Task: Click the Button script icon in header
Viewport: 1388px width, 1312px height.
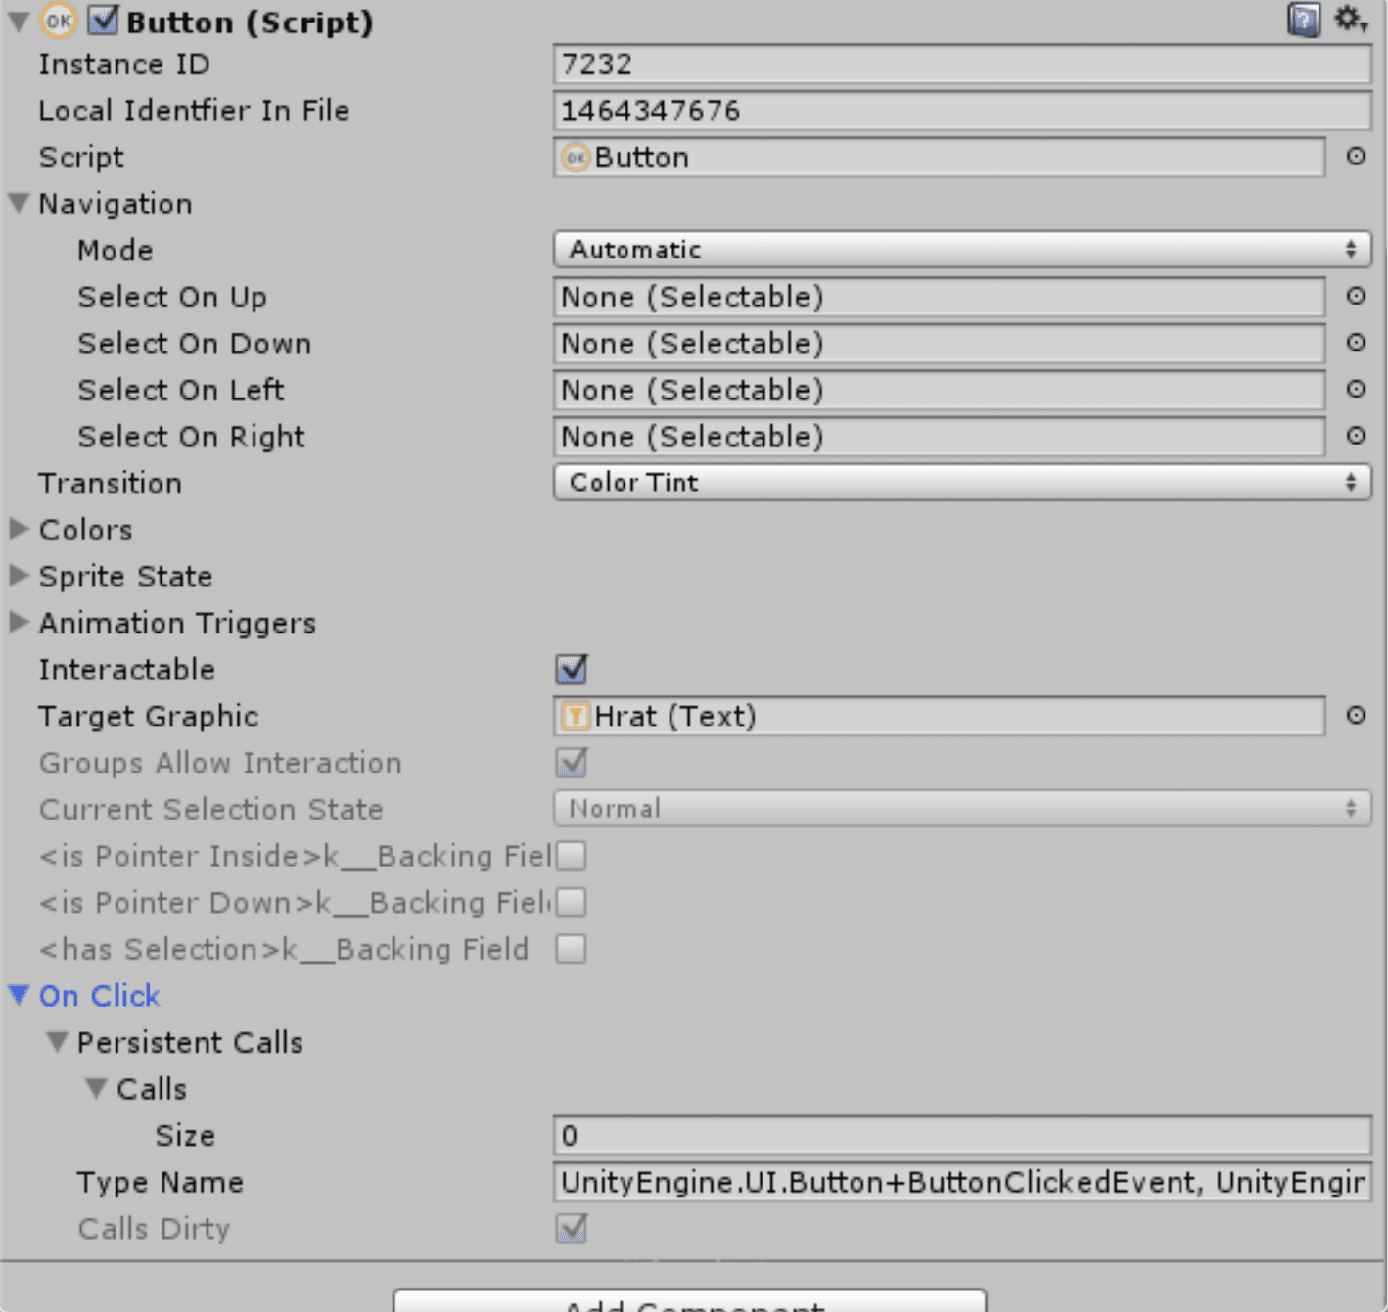Action: click(x=59, y=21)
